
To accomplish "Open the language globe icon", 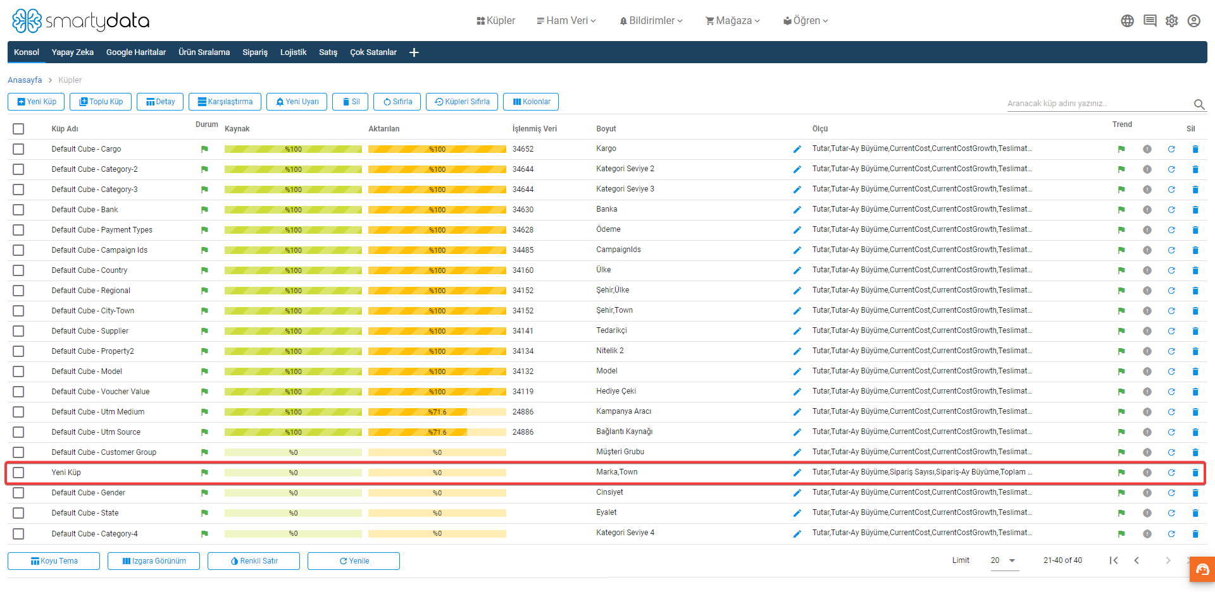I will point(1127,21).
